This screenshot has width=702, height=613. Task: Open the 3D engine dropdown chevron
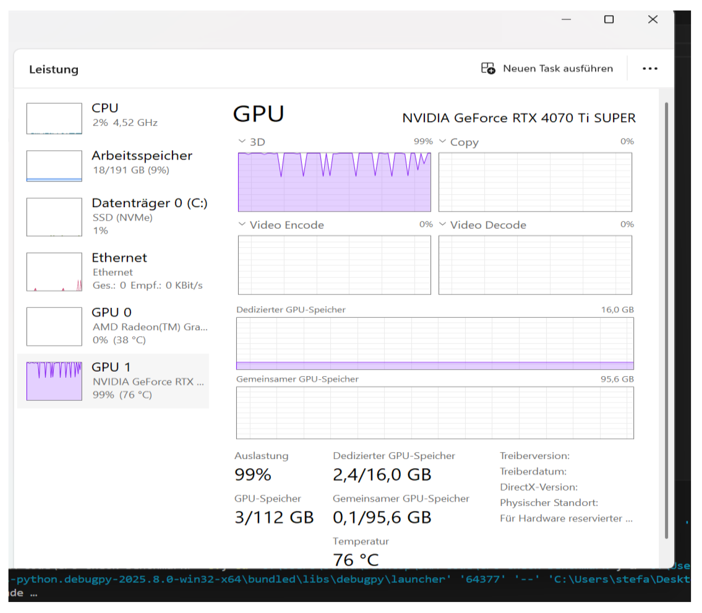point(242,141)
